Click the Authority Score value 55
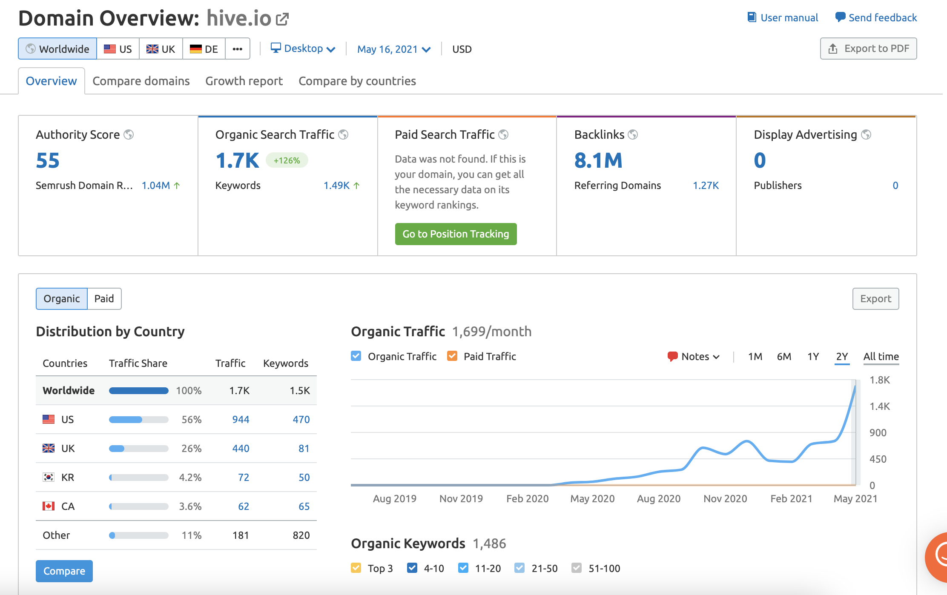This screenshot has height=595, width=947. (x=48, y=160)
